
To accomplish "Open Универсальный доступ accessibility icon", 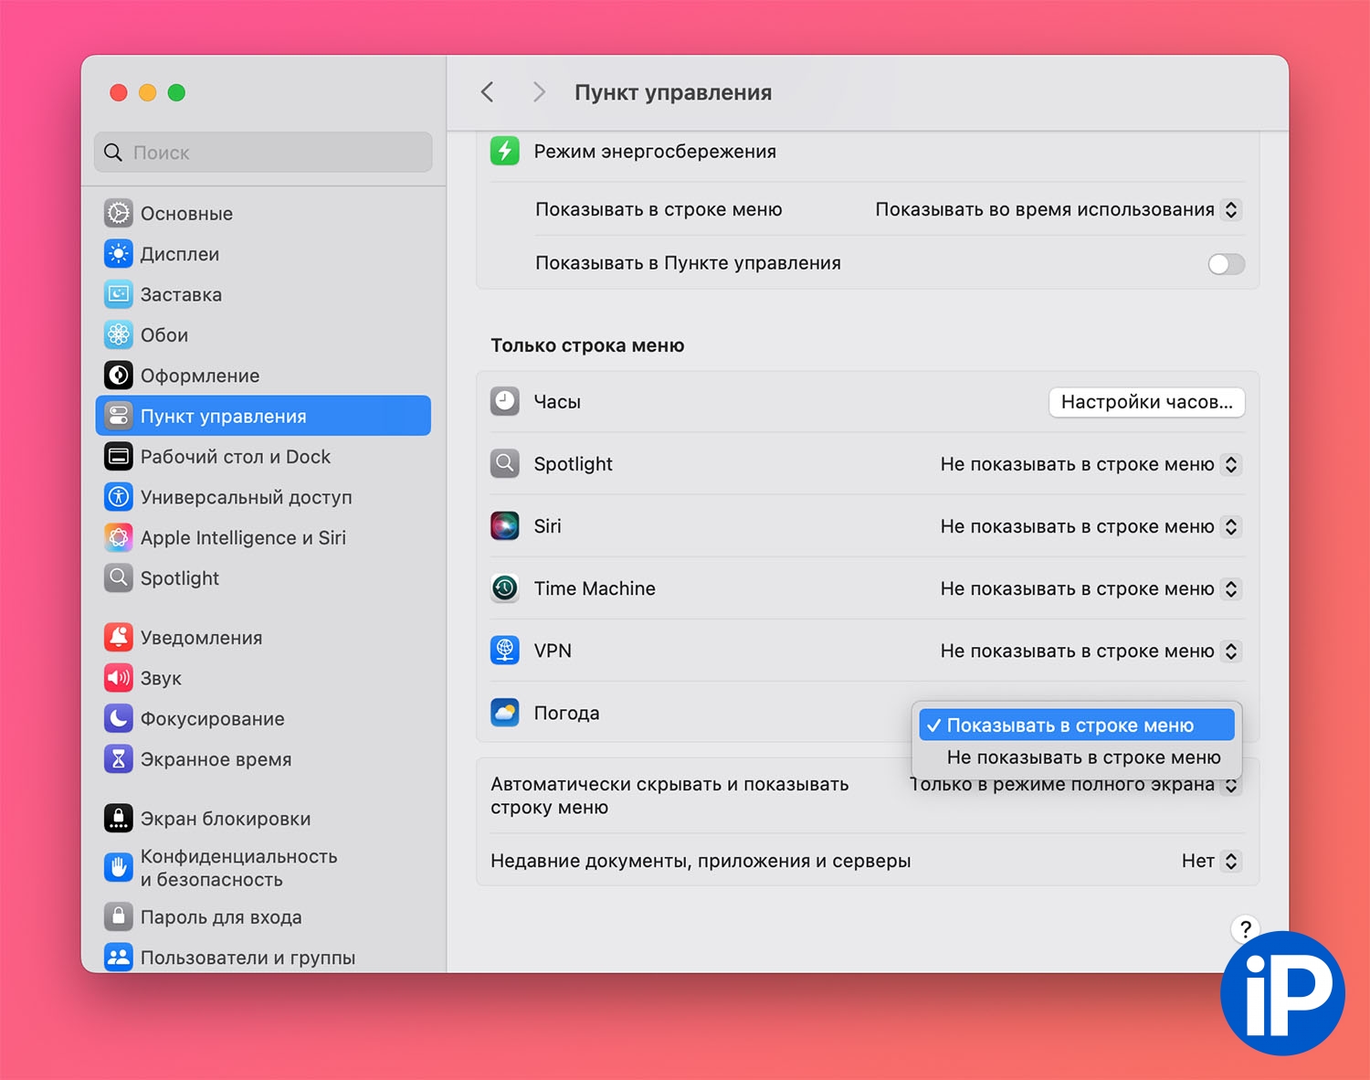I will point(119,497).
